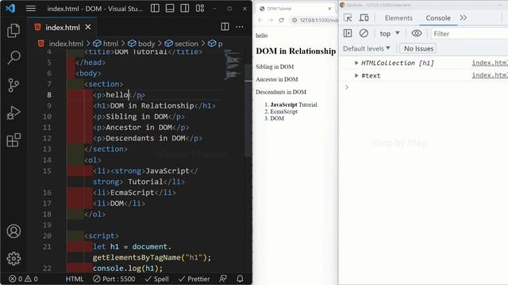Click the body breadcrumb item
Viewport: 508px width, 285px height.
tap(141, 44)
